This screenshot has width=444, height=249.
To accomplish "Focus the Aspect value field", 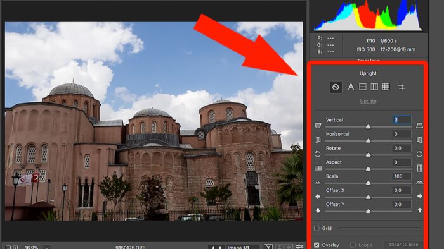I will click(x=402, y=162).
